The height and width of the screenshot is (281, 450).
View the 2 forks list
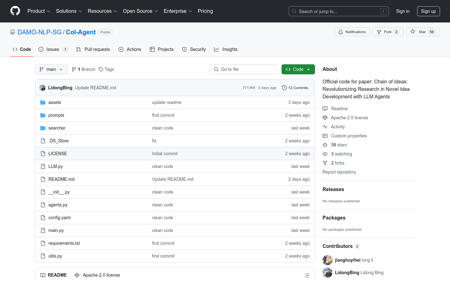point(333,163)
